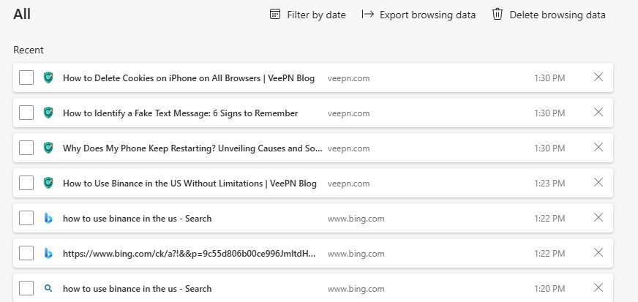The height and width of the screenshot is (302, 638).
Task: Remove the Delete Cookies on iPhone entry
Action: click(598, 77)
